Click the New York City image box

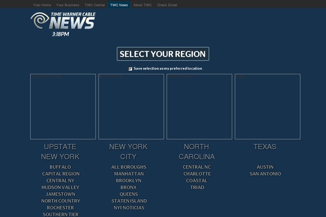[131, 106]
